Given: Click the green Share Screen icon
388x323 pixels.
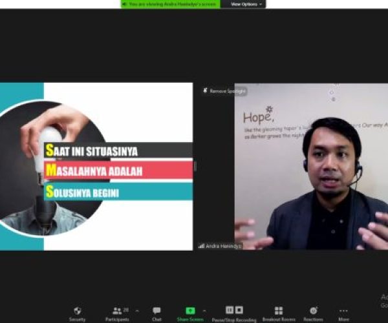Looking at the screenshot, I should point(190,311).
